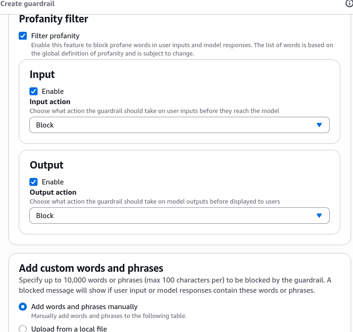353x332 pixels.
Task: Open the Output action Block dropdown
Action: (179, 216)
